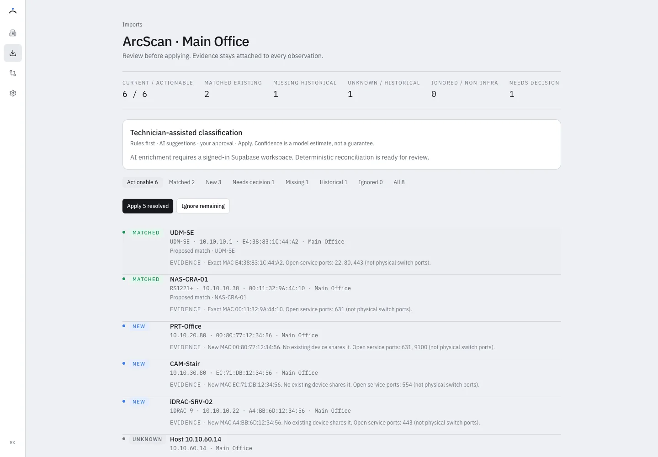Click the MATCHED badge on the NAS-CRA-01 row
658x457 pixels.
point(146,279)
